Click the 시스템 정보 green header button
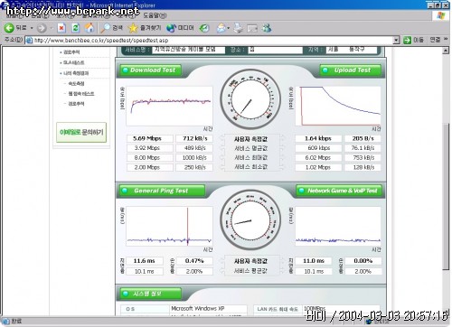Image resolution: width=452 pixels, height=327 pixels. [x=151, y=294]
